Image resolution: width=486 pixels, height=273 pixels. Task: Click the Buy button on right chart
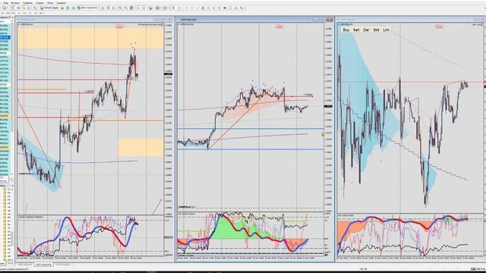pyautogui.click(x=346, y=30)
